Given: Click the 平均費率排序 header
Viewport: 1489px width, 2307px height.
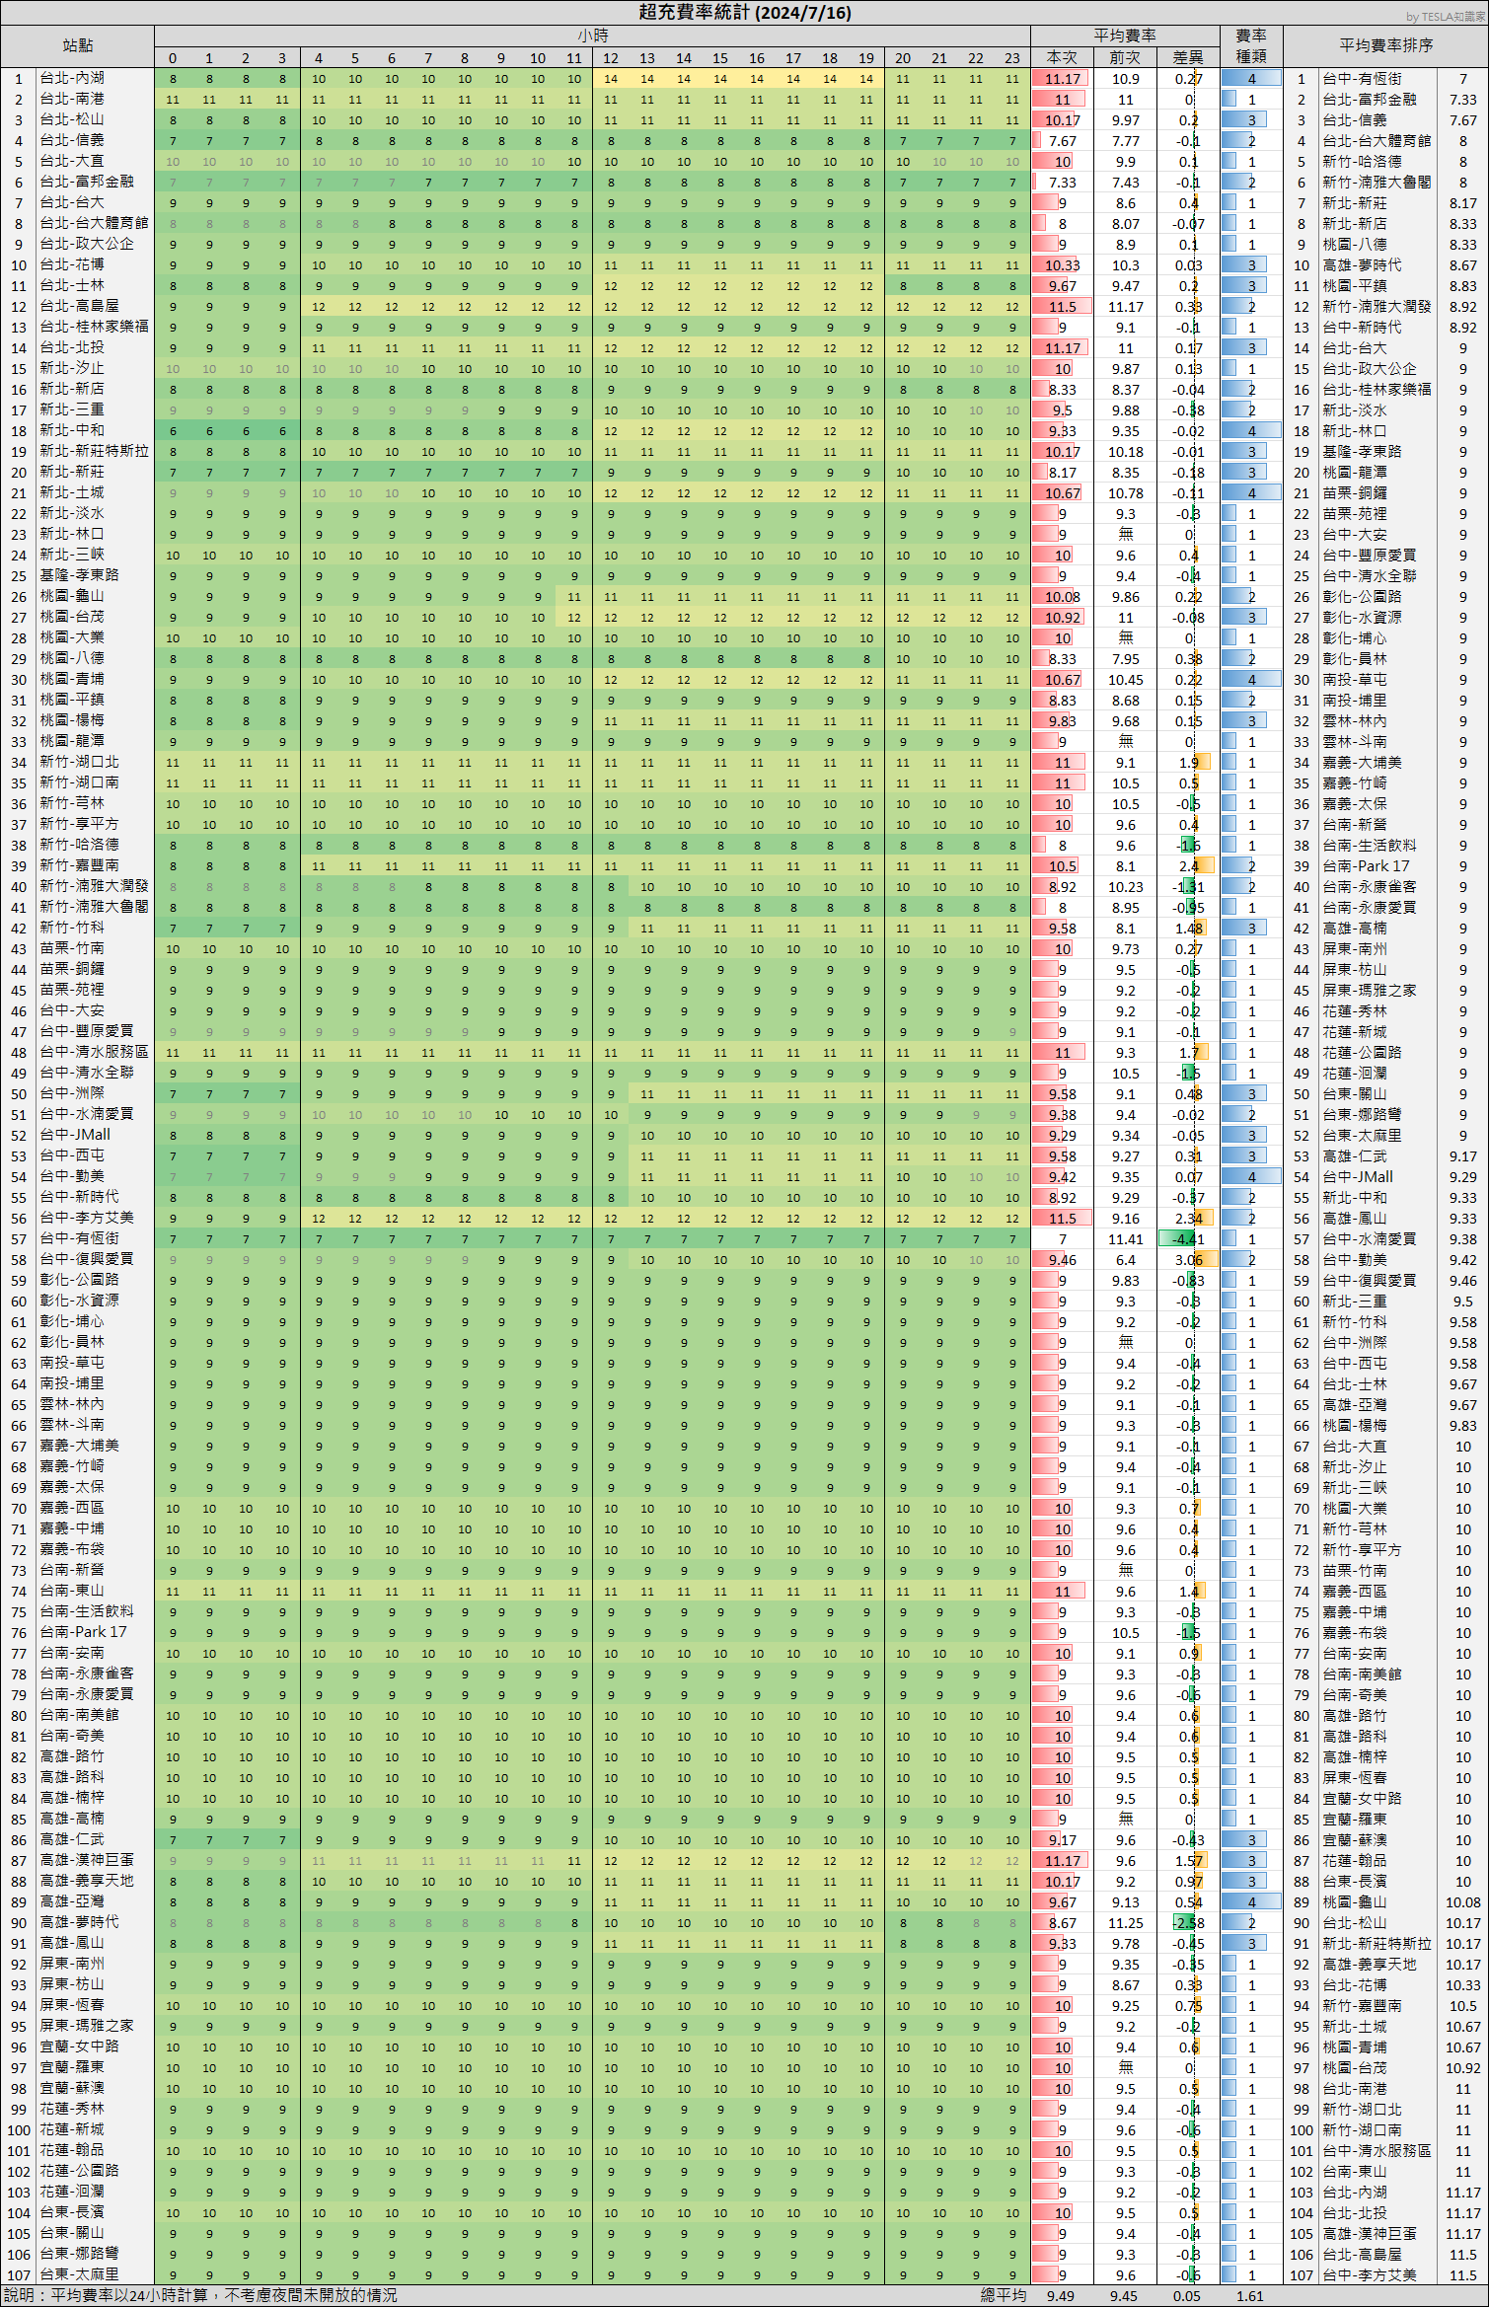Looking at the screenshot, I should [1385, 45].
